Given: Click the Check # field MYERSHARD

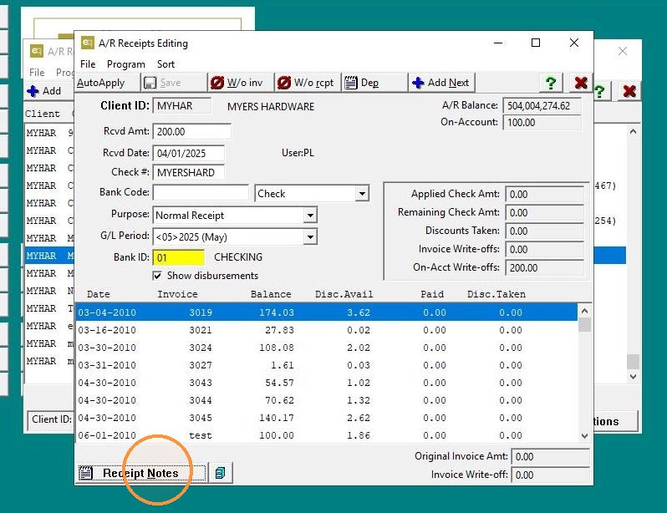Looking at the screenshot, I should (188, 172).
